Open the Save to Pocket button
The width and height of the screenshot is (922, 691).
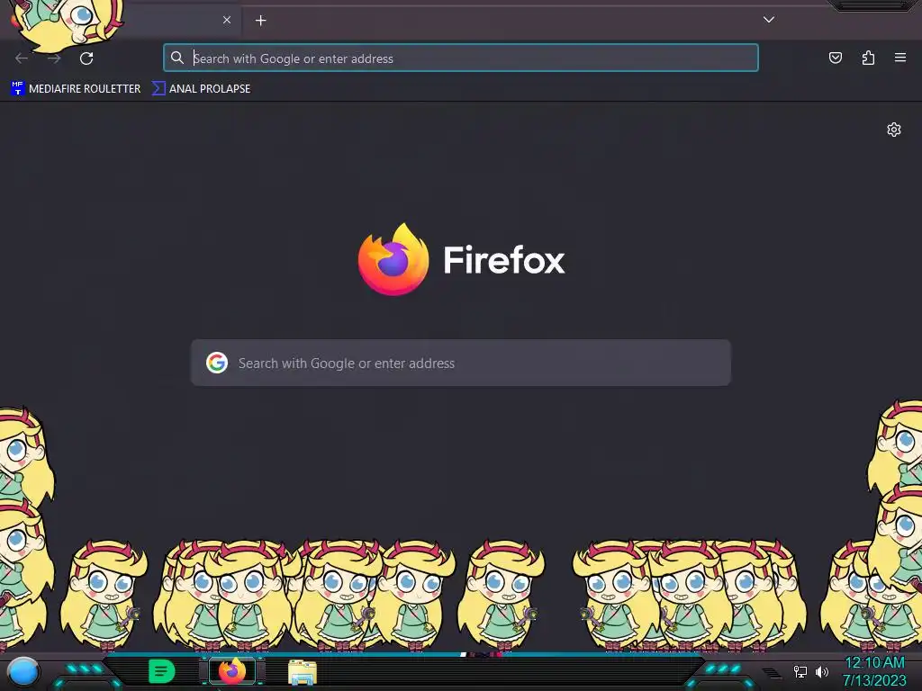(x=835, y=58)
